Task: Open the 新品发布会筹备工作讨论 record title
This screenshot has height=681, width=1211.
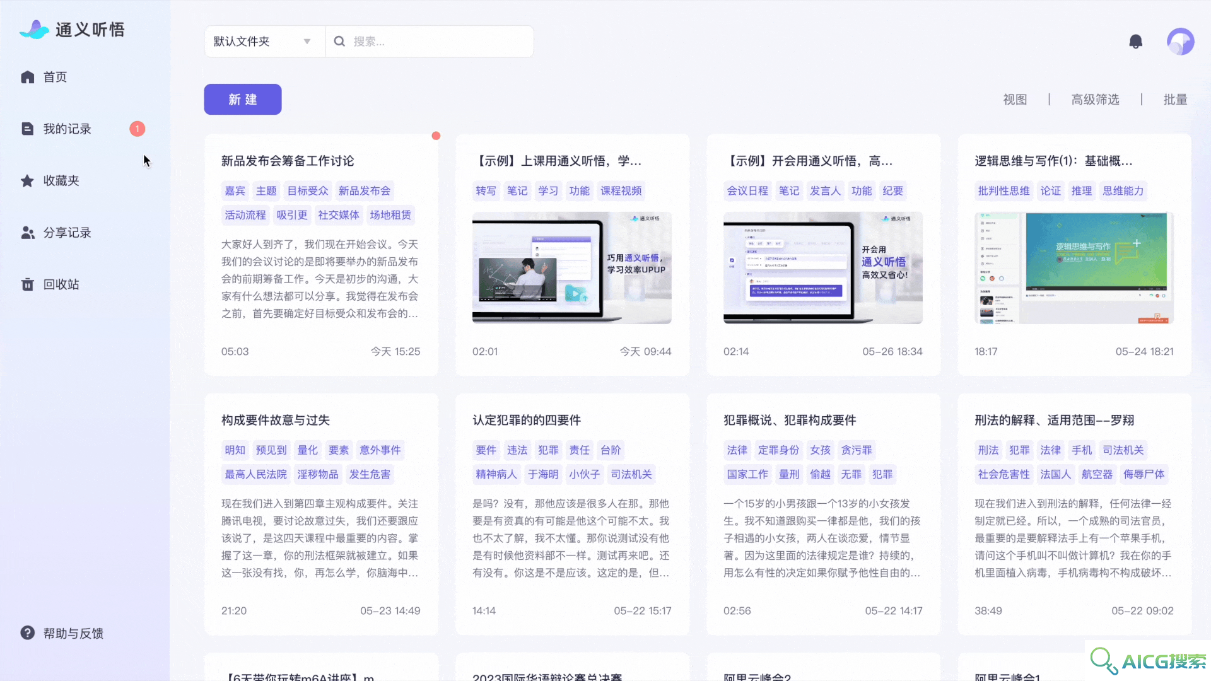Action: [x=288, y=161]
